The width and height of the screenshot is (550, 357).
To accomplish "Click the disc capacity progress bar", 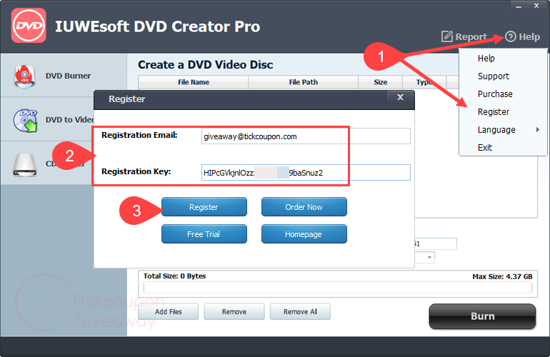I will point(338,288).
